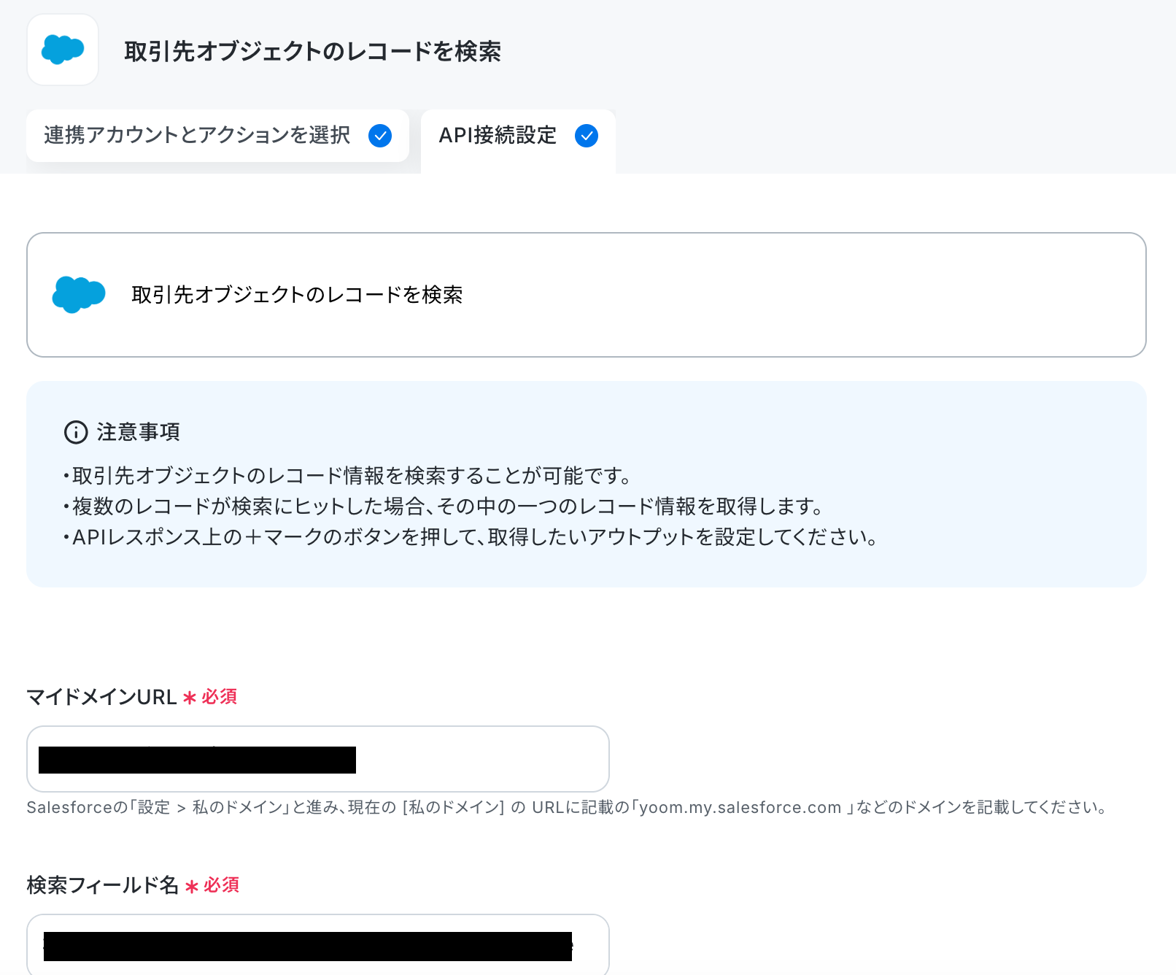Select the 取引先オブジェクトのレコードを検索 card title

click(297, 295)
